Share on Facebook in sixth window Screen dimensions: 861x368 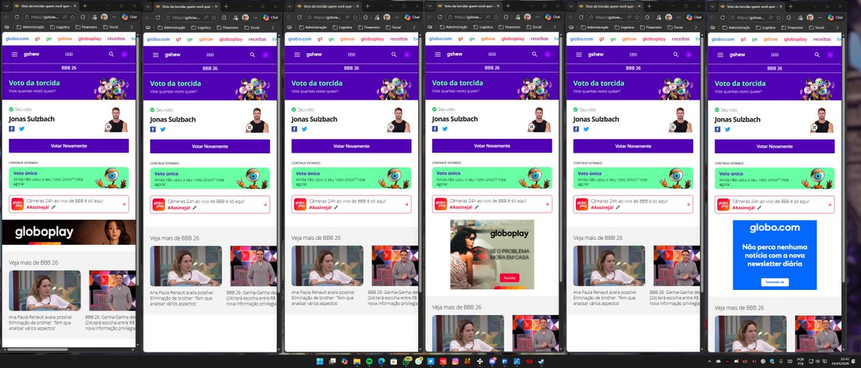pos(719,129)
